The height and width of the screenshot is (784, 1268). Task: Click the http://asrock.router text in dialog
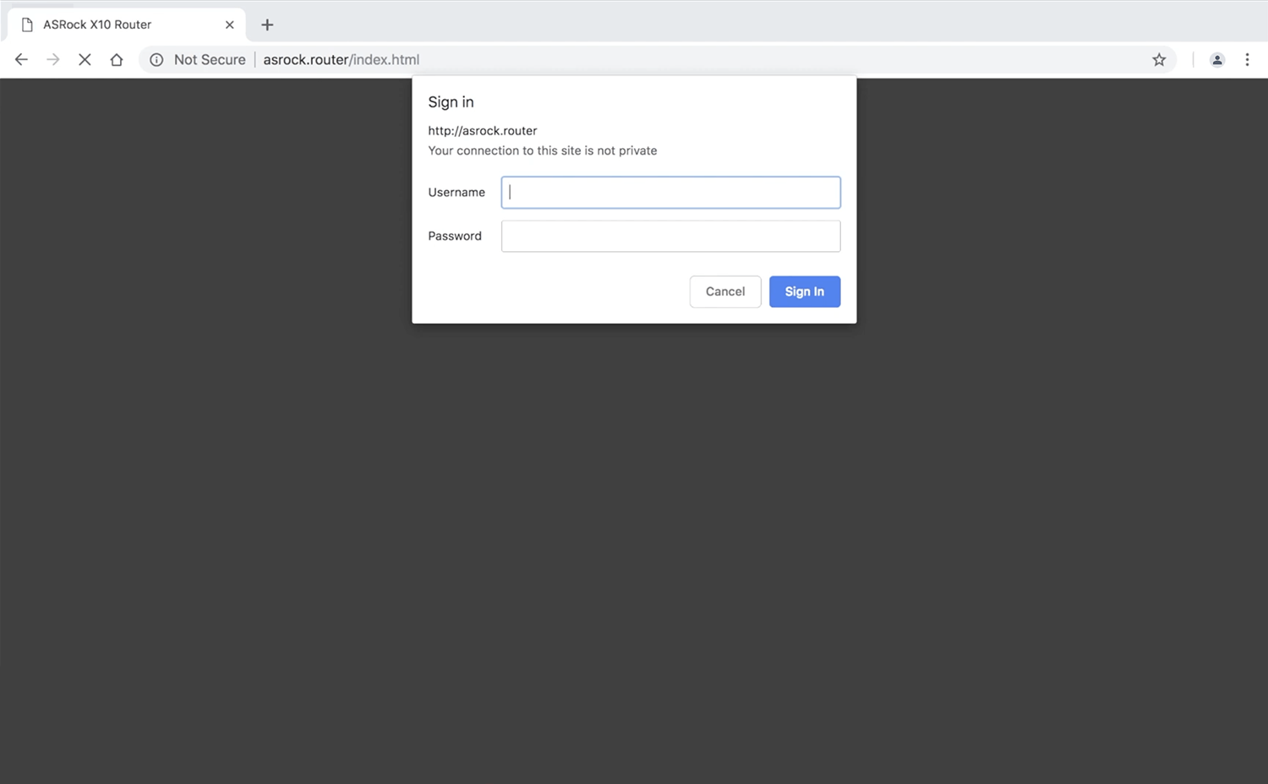[x=482, y=130]
